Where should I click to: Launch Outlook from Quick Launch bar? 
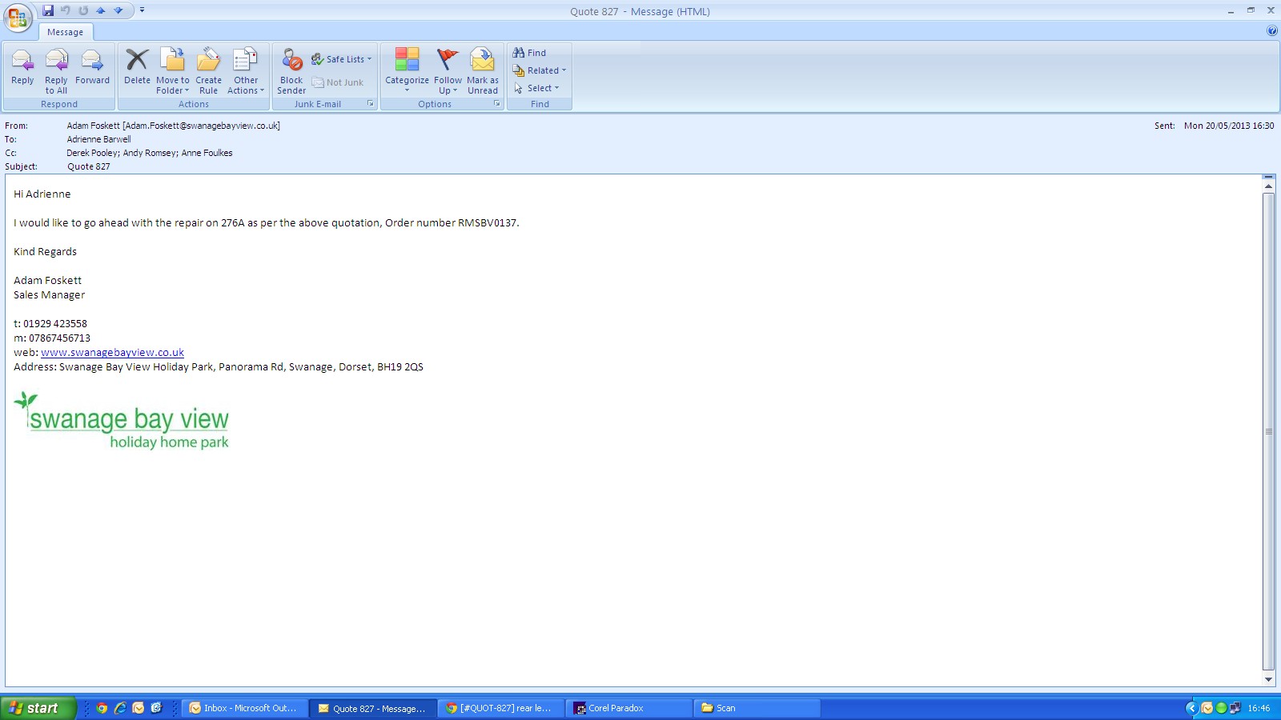tap(139, 708)
